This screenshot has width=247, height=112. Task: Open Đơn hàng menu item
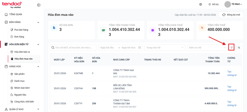(x=19, y=37)
